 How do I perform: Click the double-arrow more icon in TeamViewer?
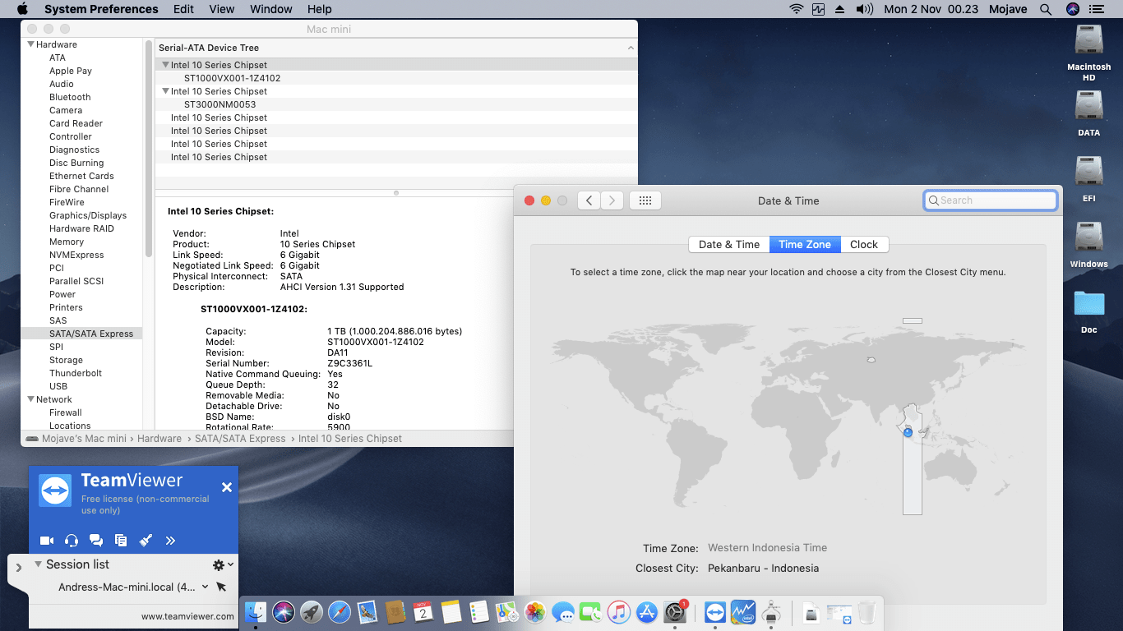point(170,541)
